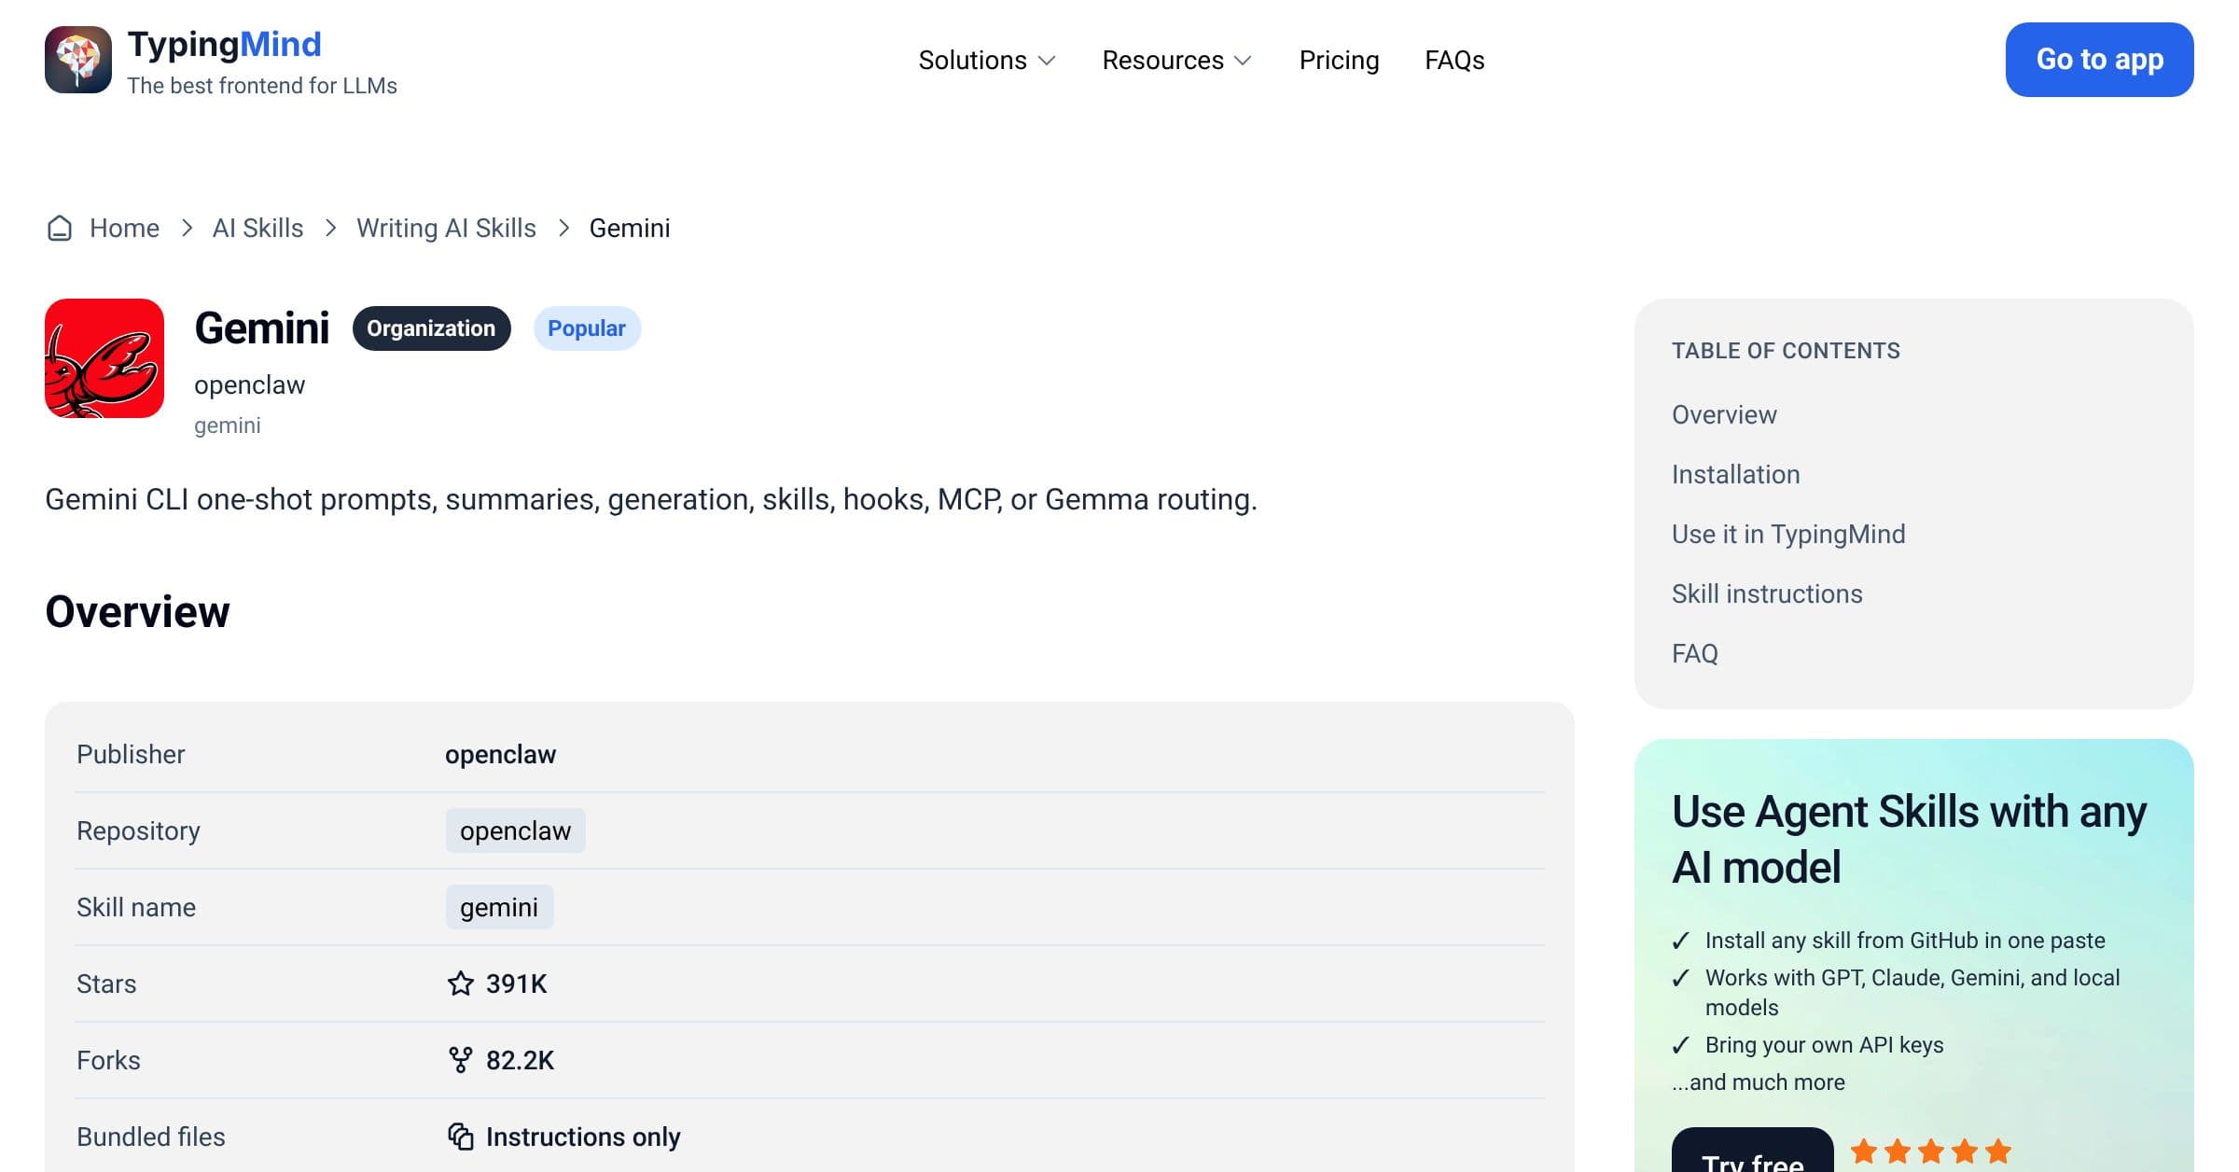This screenshot has width=2239, height=1172.
Task: Click 'Install any skill from GitHub' line
Action: [x=1905, y=941]
